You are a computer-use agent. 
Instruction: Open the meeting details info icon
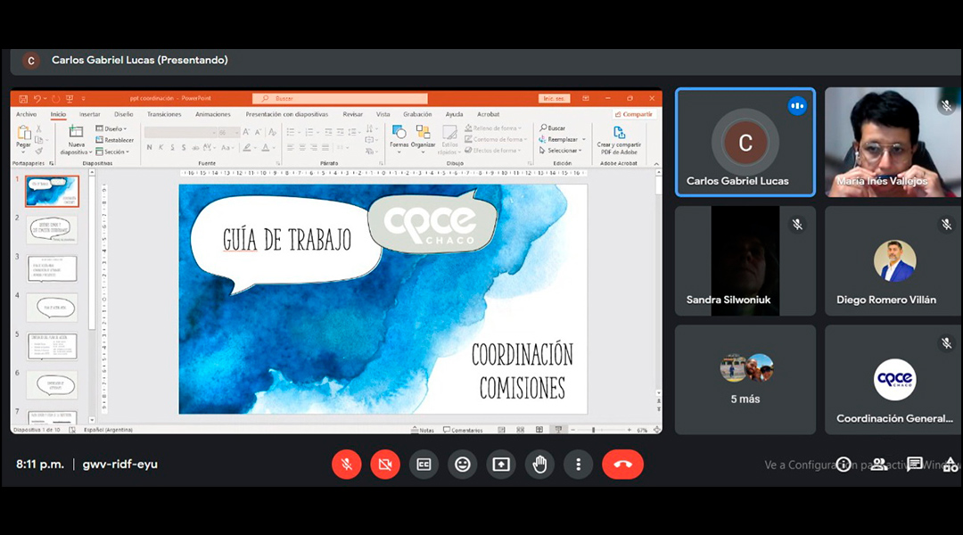pos(843,465)
